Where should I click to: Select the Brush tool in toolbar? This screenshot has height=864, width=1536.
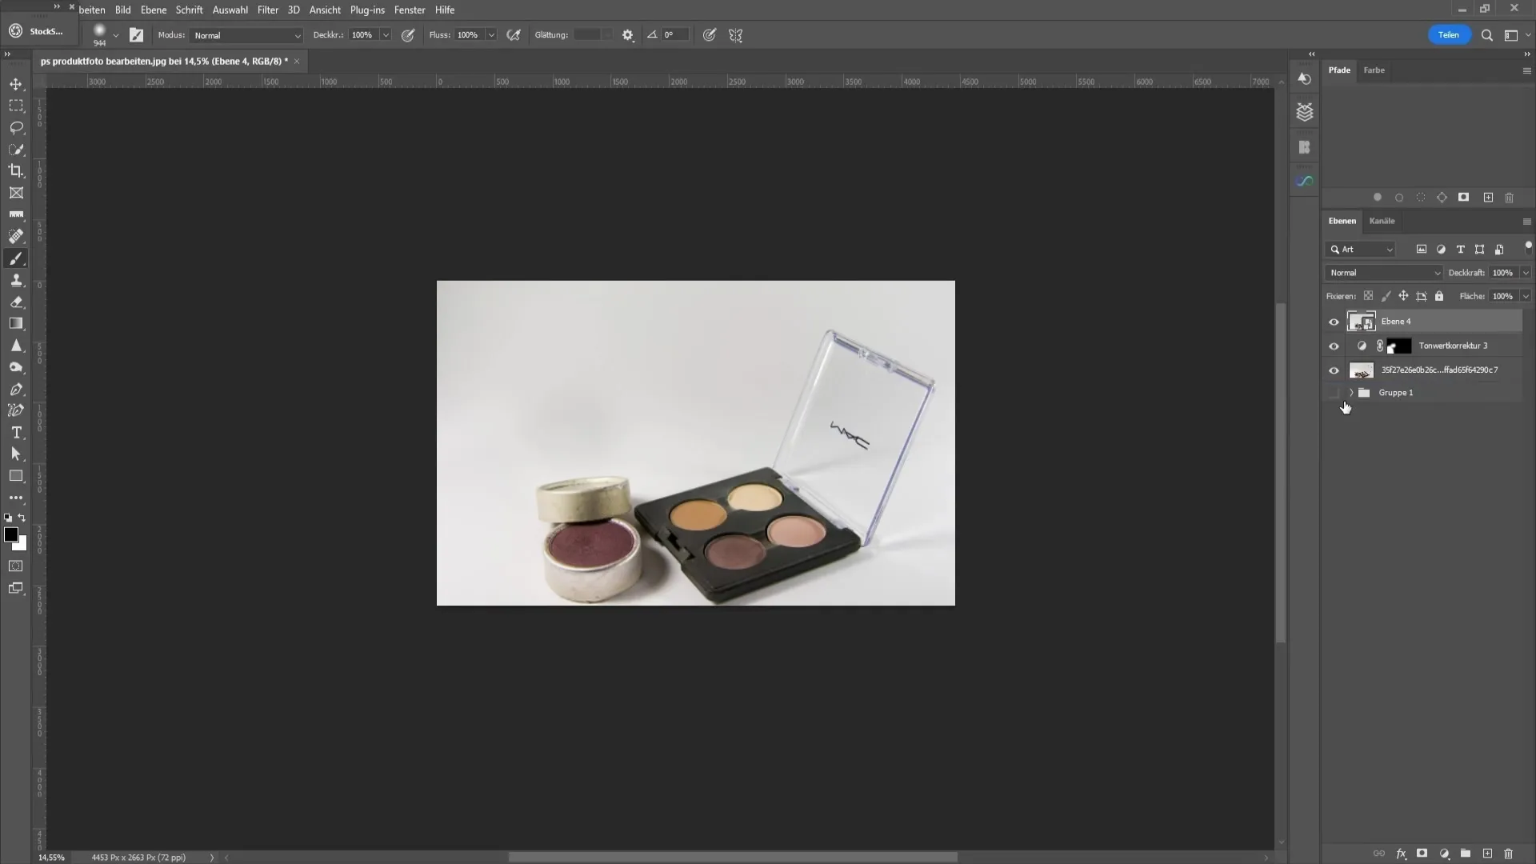16,258
